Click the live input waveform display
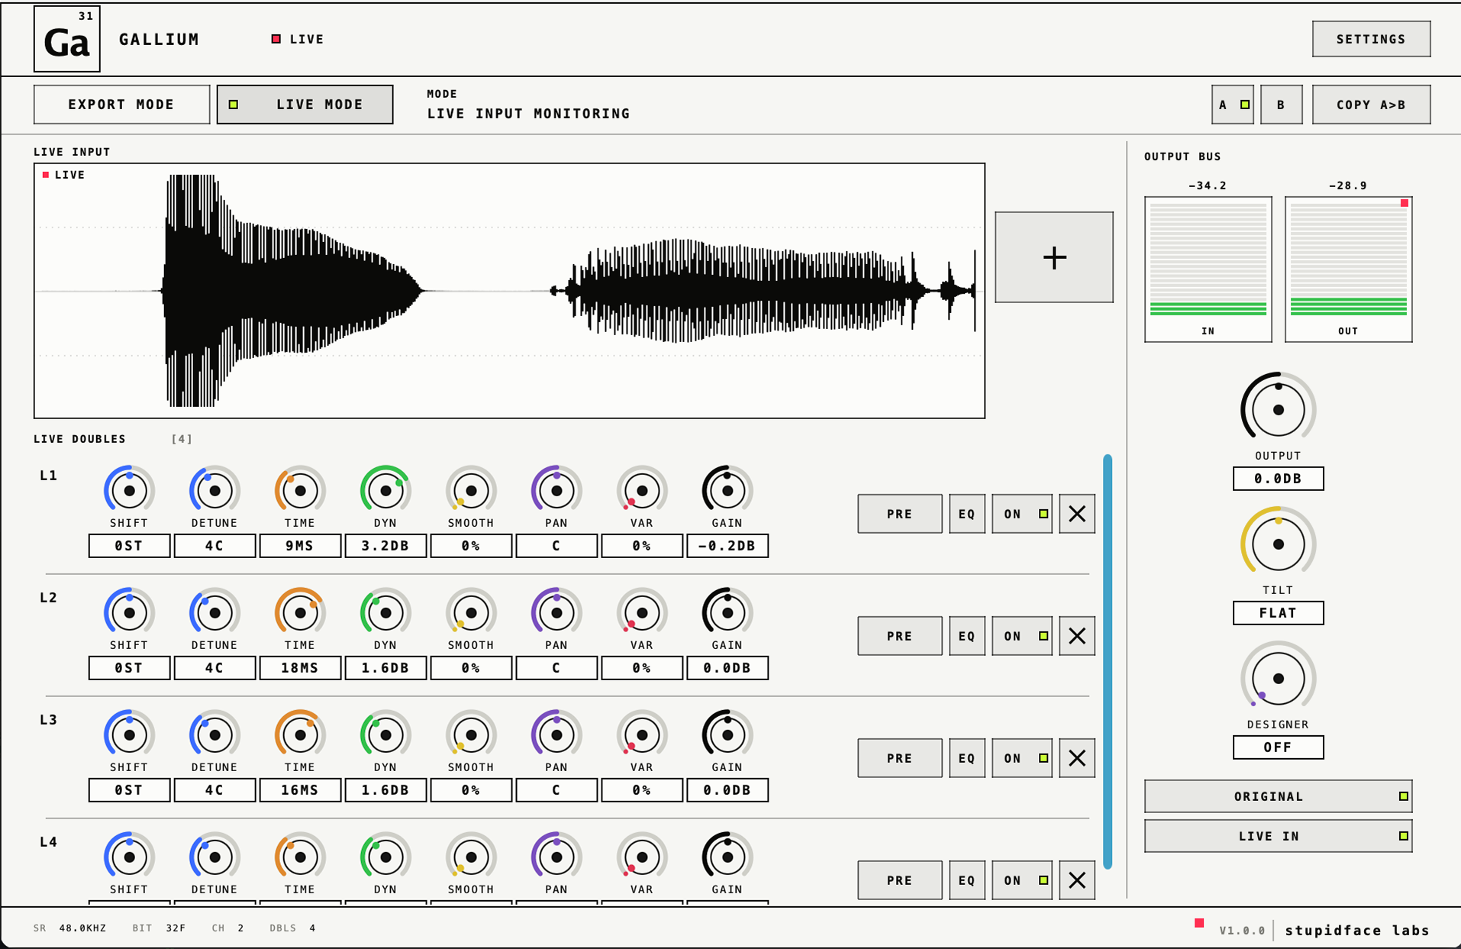This screenshot has width=1461, height=949. coord(509,291)
